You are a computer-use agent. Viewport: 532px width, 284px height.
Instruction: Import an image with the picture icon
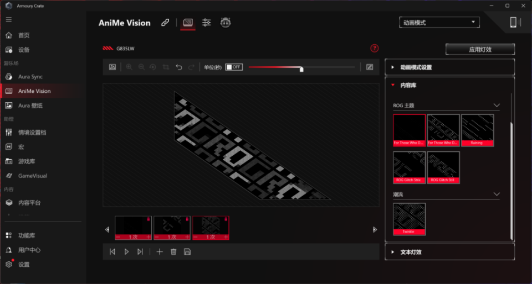click(112, 67)
